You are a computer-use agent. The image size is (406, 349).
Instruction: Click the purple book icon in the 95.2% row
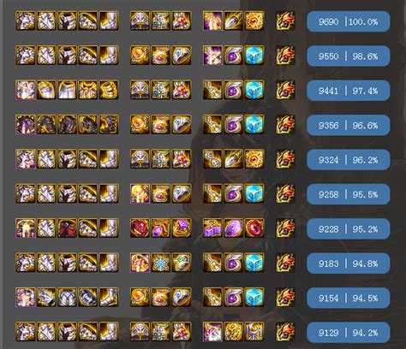tap(212, 228)
